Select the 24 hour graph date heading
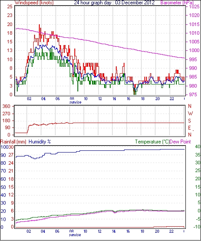The height and width of the screenshot is (244, 201). click(x=114, y=3)
